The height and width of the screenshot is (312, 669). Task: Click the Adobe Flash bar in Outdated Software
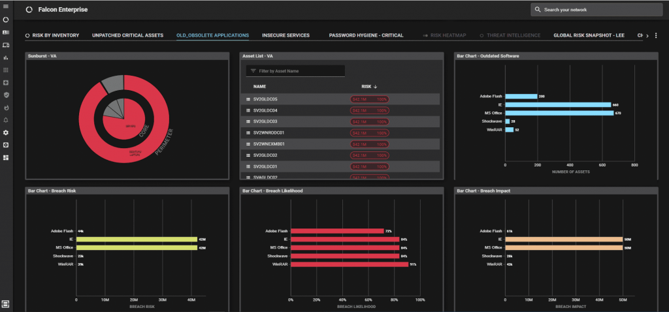(521, 97)
